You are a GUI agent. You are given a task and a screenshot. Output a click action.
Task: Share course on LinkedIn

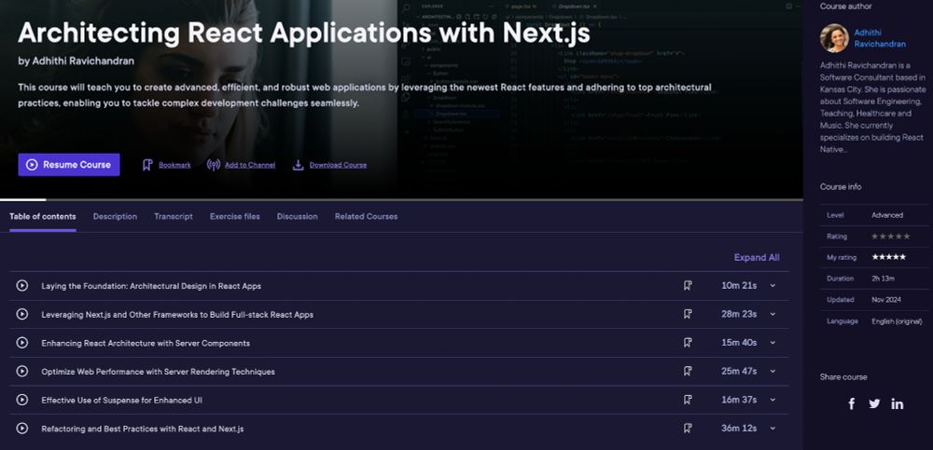click(x=898, y=403)
